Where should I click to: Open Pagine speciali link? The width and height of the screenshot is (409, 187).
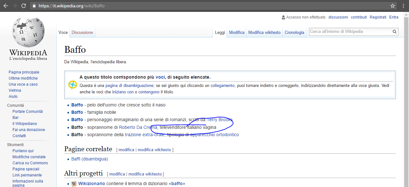[26, 169]
